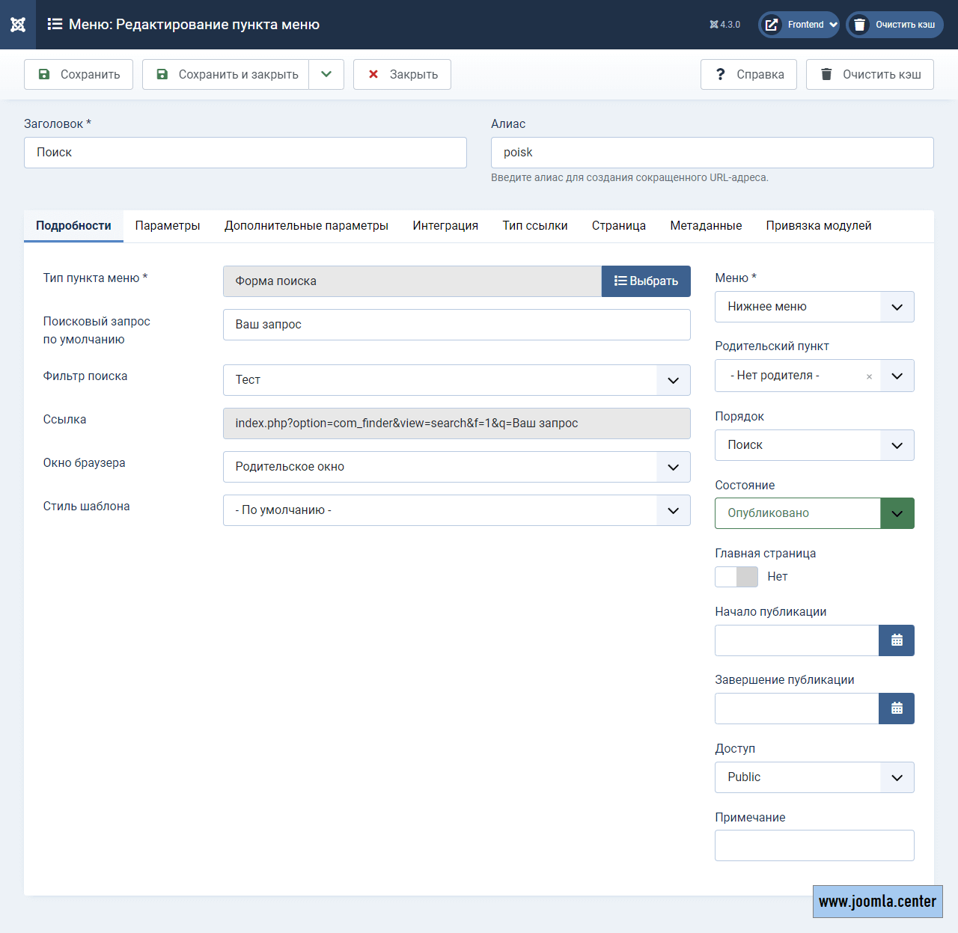The image size is (958, 933).
Task: Click the Справка help button
Action: (748, 75)
